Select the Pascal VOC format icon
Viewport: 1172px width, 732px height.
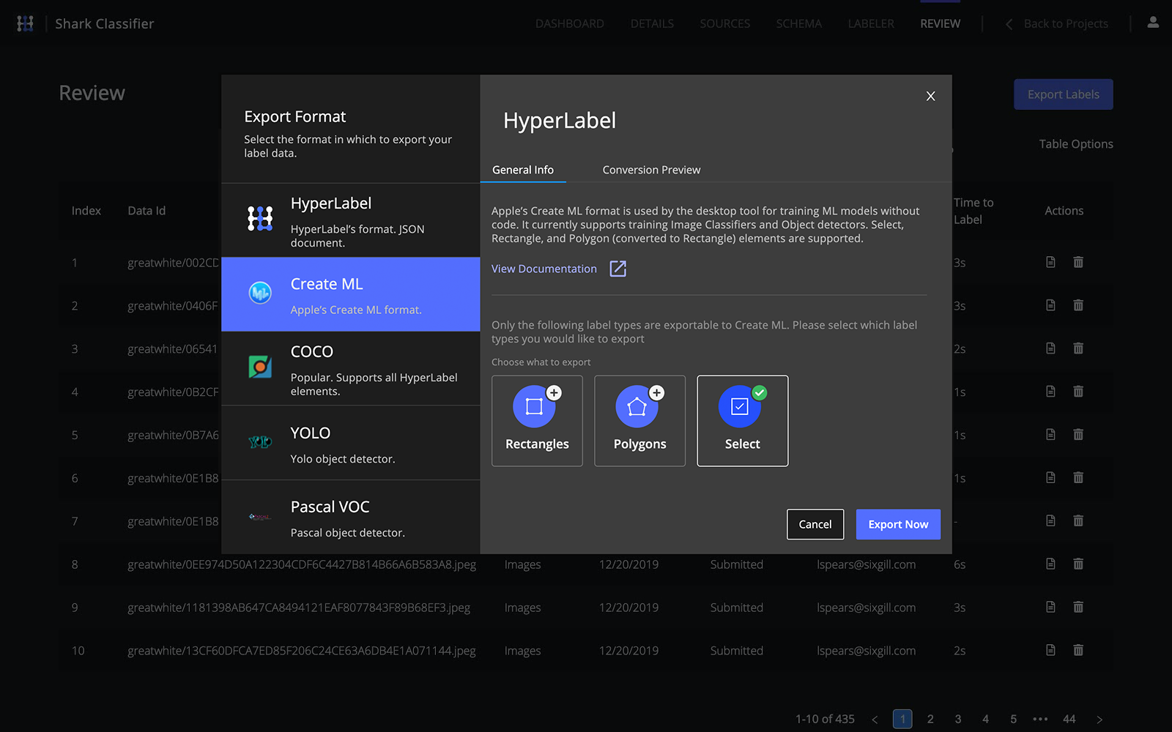click(260, 517)
